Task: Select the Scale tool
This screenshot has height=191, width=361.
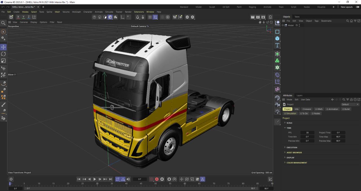Action: tap(3, 61)
